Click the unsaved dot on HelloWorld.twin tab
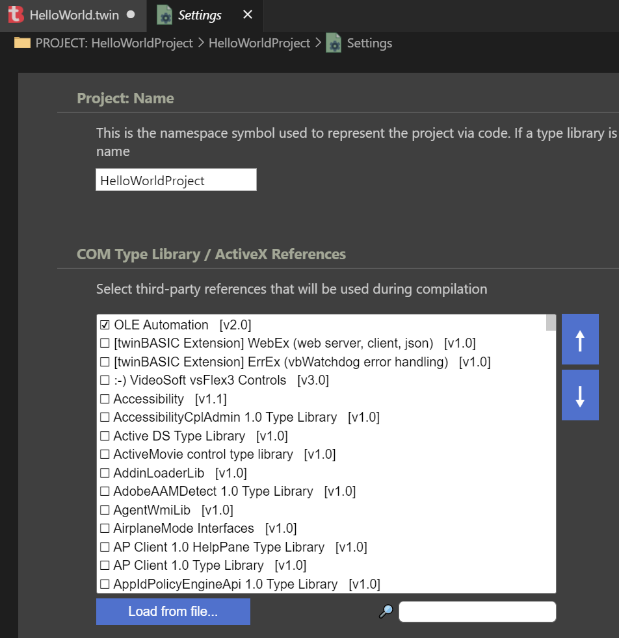Viewport: 619px width, 638px height. coord(131,15)
